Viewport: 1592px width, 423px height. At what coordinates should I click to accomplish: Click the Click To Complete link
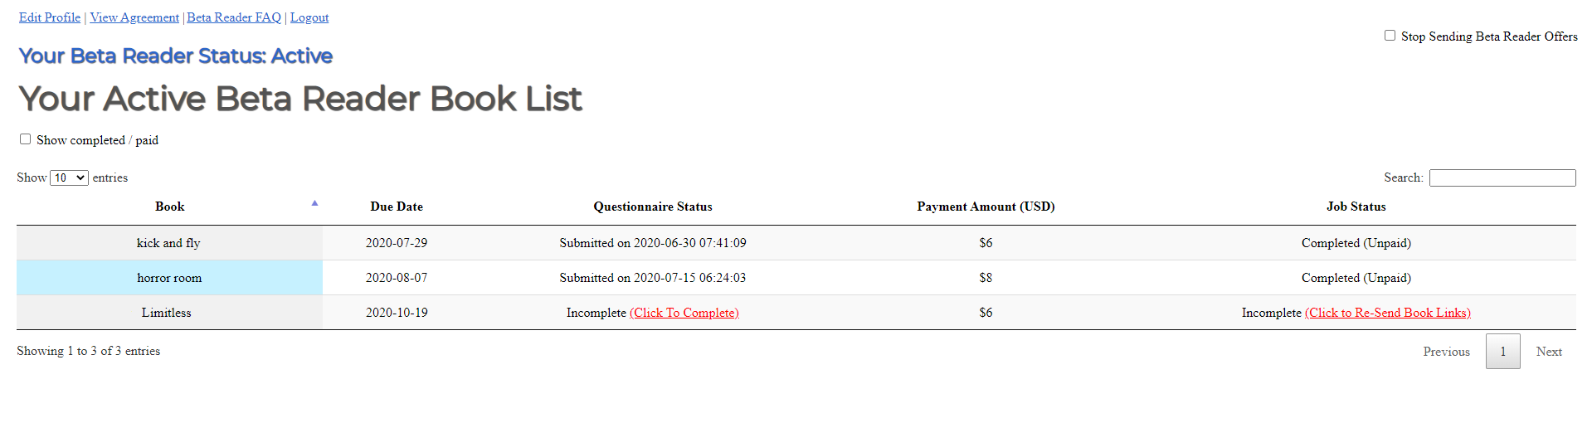[684, 313]
